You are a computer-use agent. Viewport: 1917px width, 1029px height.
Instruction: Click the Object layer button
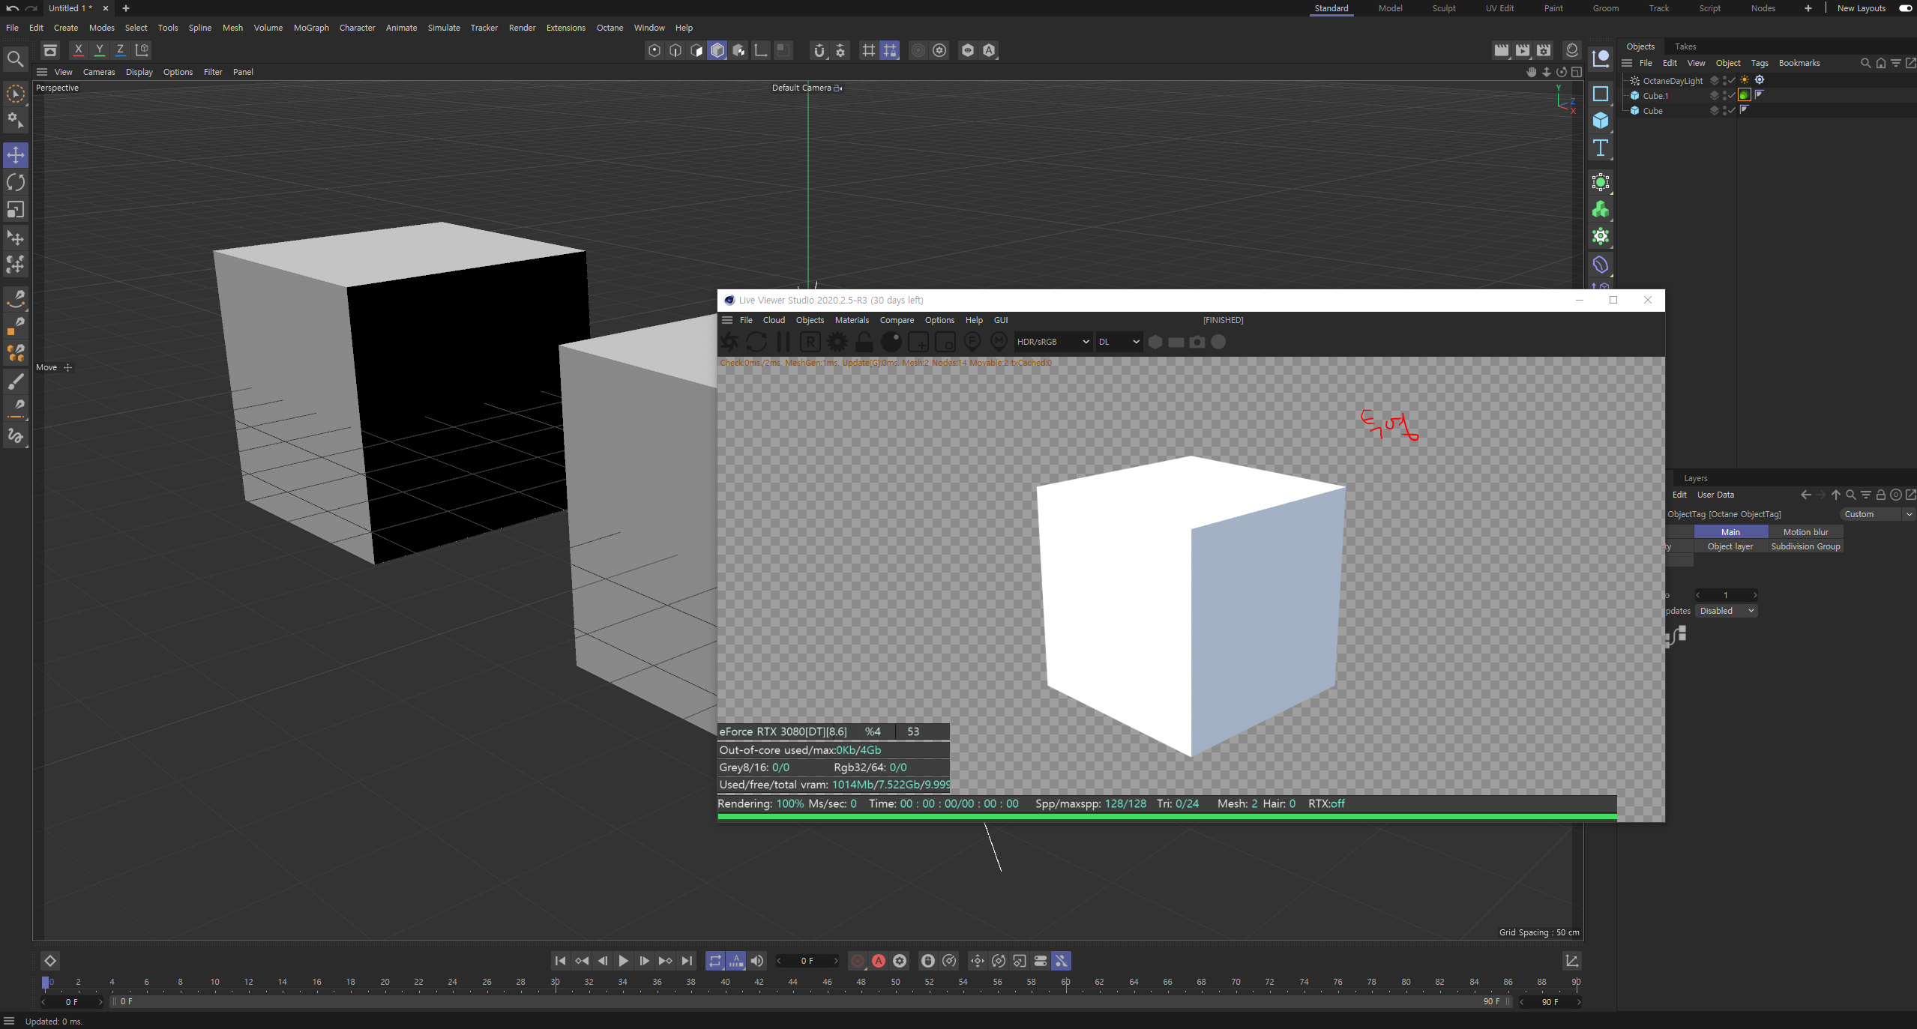1730,546
